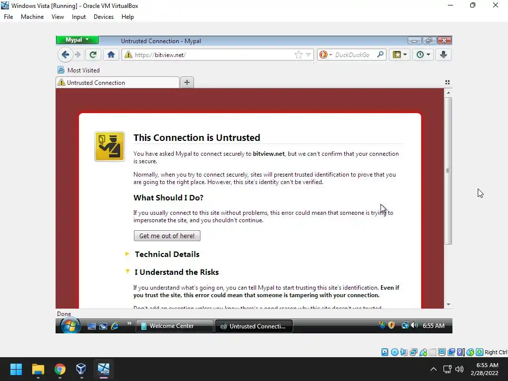
Task: Click the page scrollbar up arrow
Action: [x=448, y=93]
